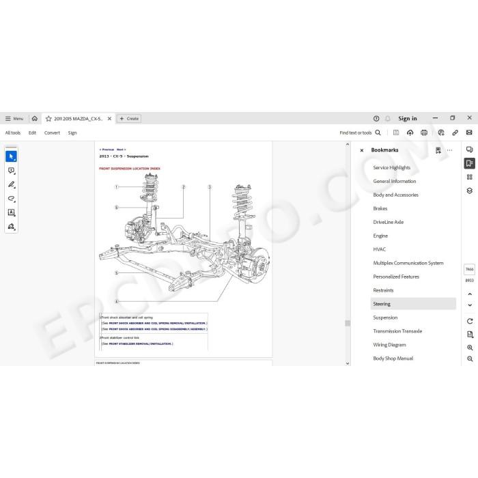Click the document scroll up arrow
The width and height of the screenshot is (478, 478).
click(348, 145)
